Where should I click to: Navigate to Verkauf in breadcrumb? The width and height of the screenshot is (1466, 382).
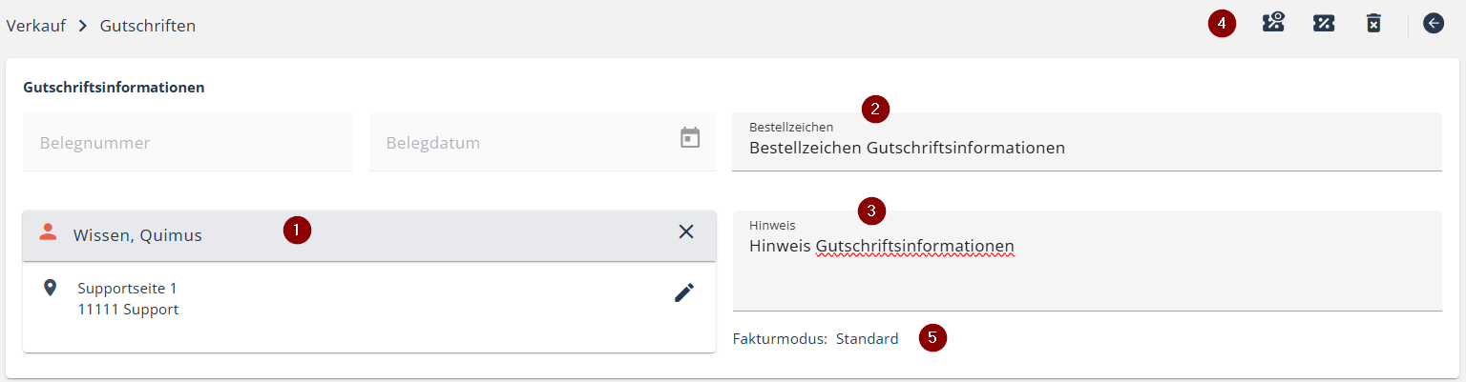[35, 26]
